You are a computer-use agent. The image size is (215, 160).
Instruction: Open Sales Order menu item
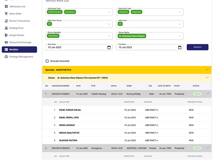coord(15,14)
